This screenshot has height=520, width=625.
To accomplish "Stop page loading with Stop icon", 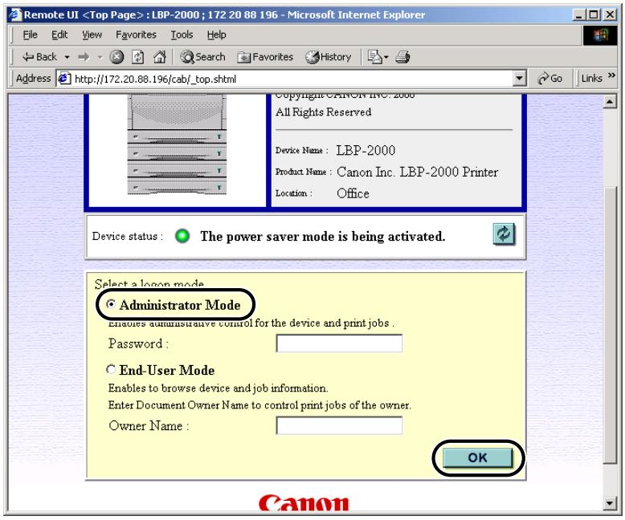I will click(x=116, y=57).
